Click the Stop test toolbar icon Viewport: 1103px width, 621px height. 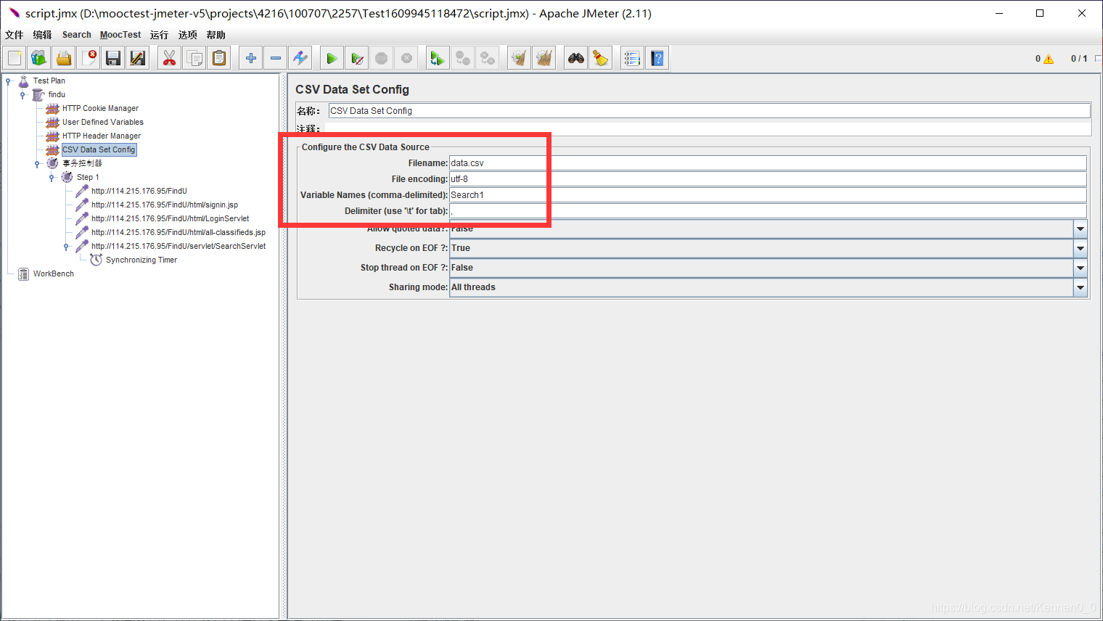point(381,58)
